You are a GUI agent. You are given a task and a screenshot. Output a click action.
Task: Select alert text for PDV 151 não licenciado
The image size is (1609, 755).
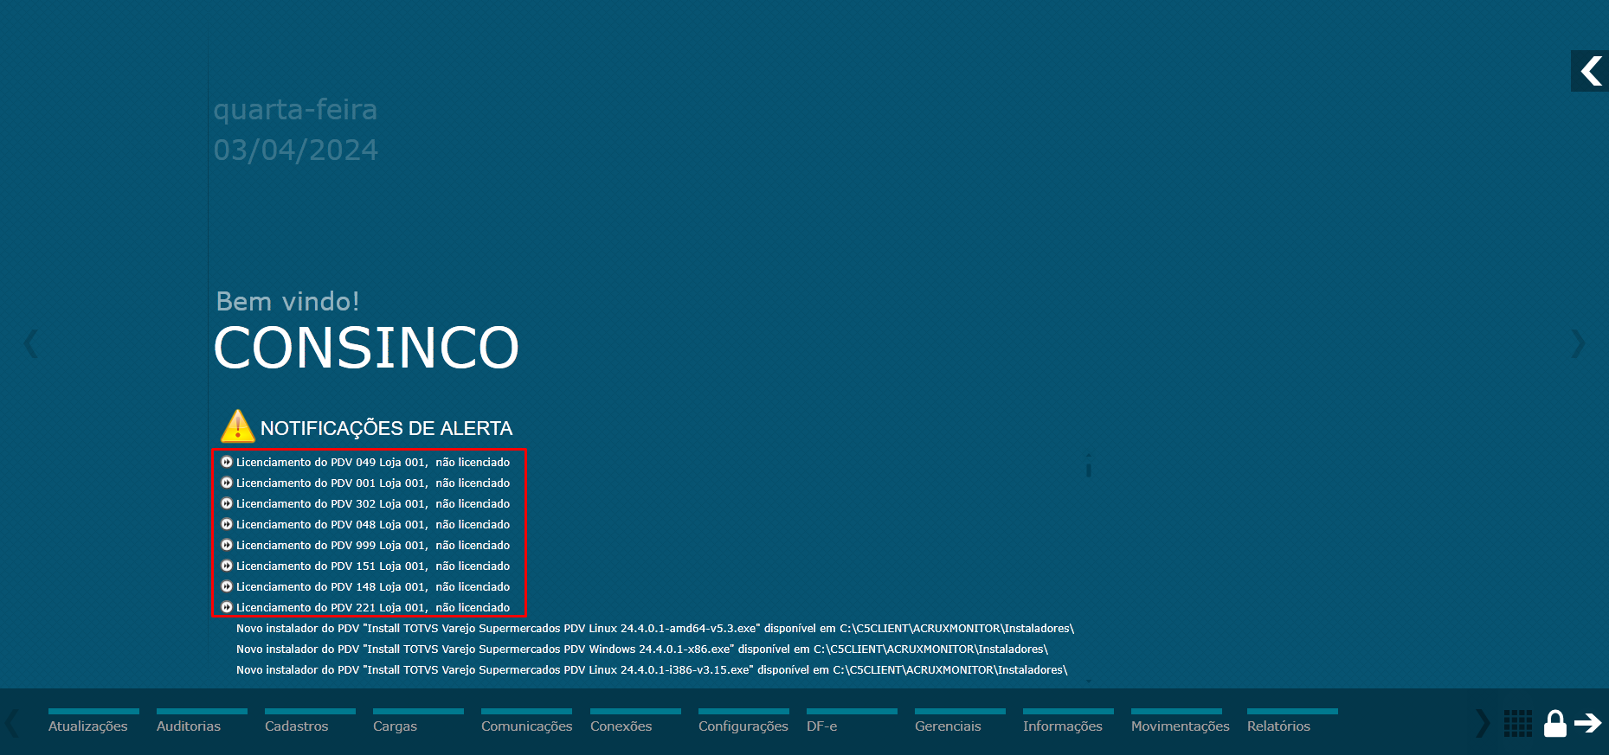click(373, 566)
